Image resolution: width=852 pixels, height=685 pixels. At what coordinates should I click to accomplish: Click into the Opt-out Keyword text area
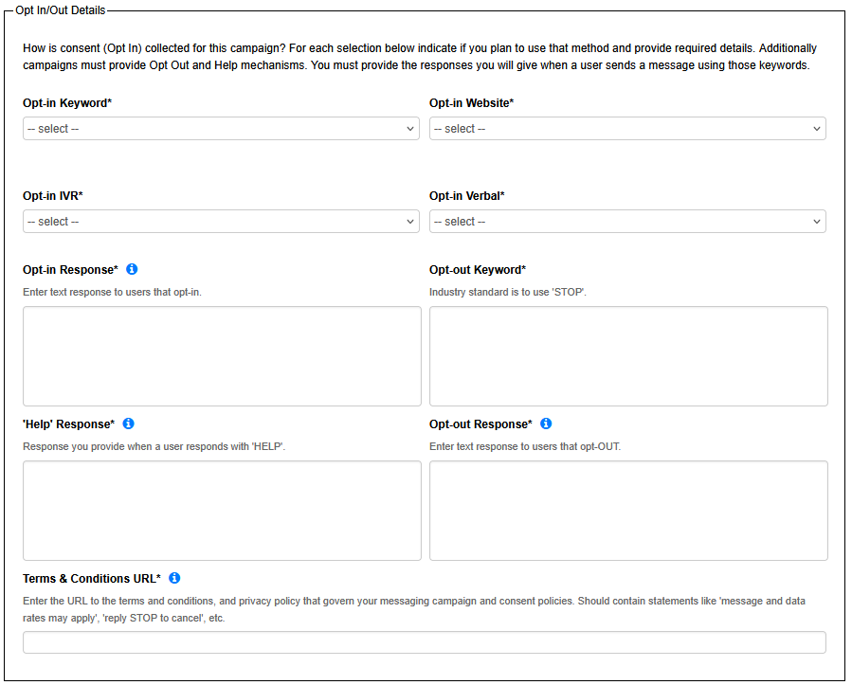(x=628, y=356)
